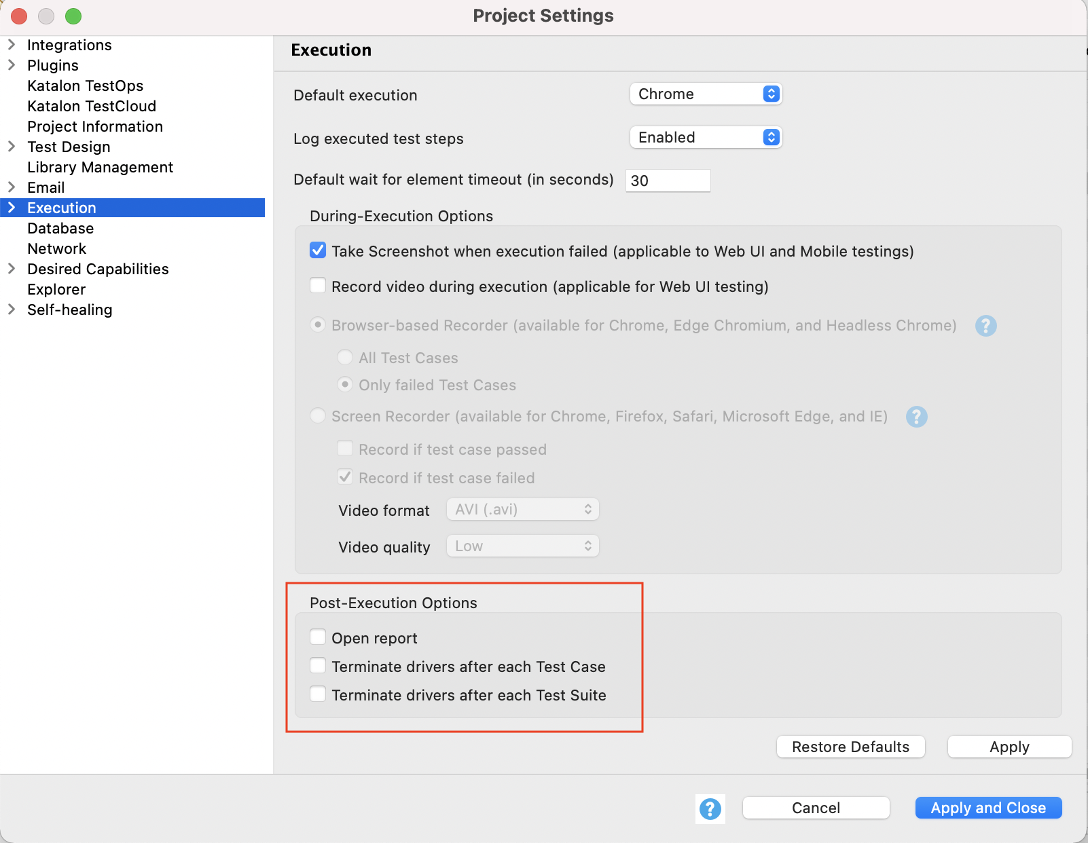Expand the Self-healing settings node

coord(12,310)
